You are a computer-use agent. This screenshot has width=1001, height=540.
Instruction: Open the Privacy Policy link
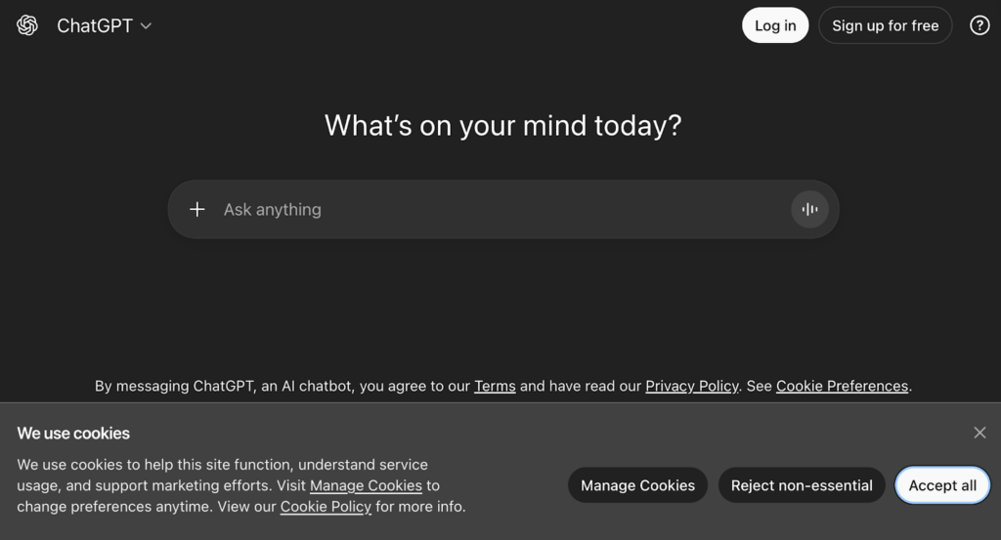coord(691,386)
